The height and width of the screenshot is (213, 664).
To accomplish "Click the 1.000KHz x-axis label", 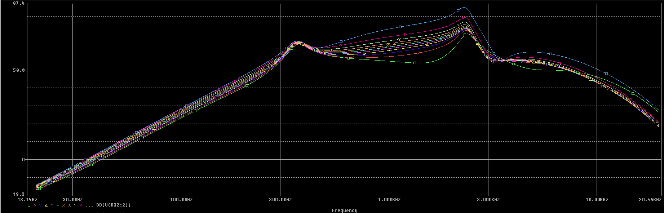I will coord(389,199).
